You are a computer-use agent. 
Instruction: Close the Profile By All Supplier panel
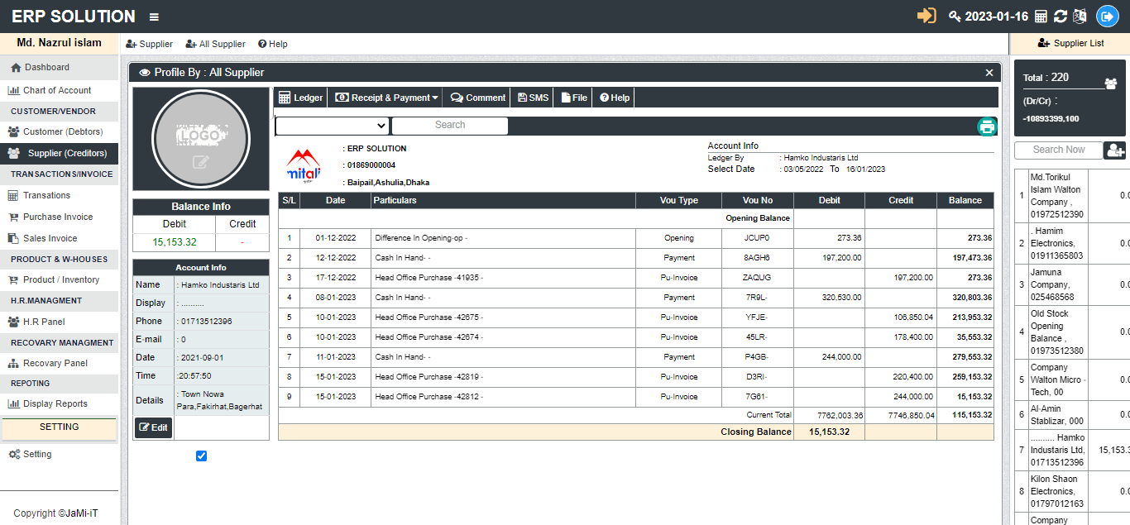point(989,73)
